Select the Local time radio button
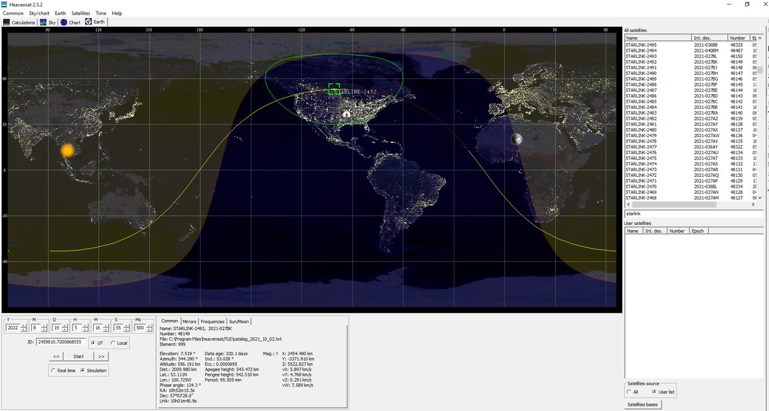The height and width of the screenshot is (411, 769). coord(119,343)
